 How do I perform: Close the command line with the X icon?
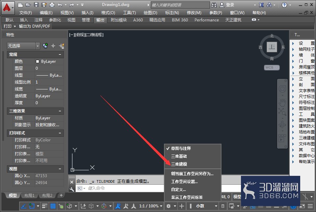pyautogui.click(x=72, y=182)
